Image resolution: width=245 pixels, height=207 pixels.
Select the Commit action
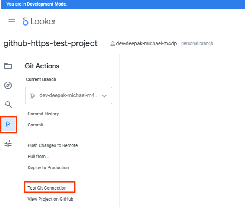coord(36,125)
